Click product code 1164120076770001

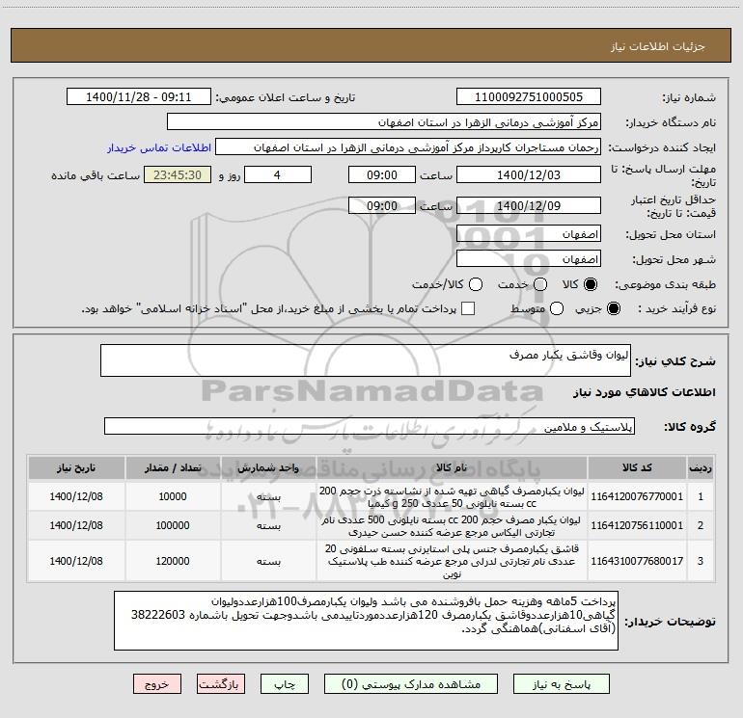637,496
